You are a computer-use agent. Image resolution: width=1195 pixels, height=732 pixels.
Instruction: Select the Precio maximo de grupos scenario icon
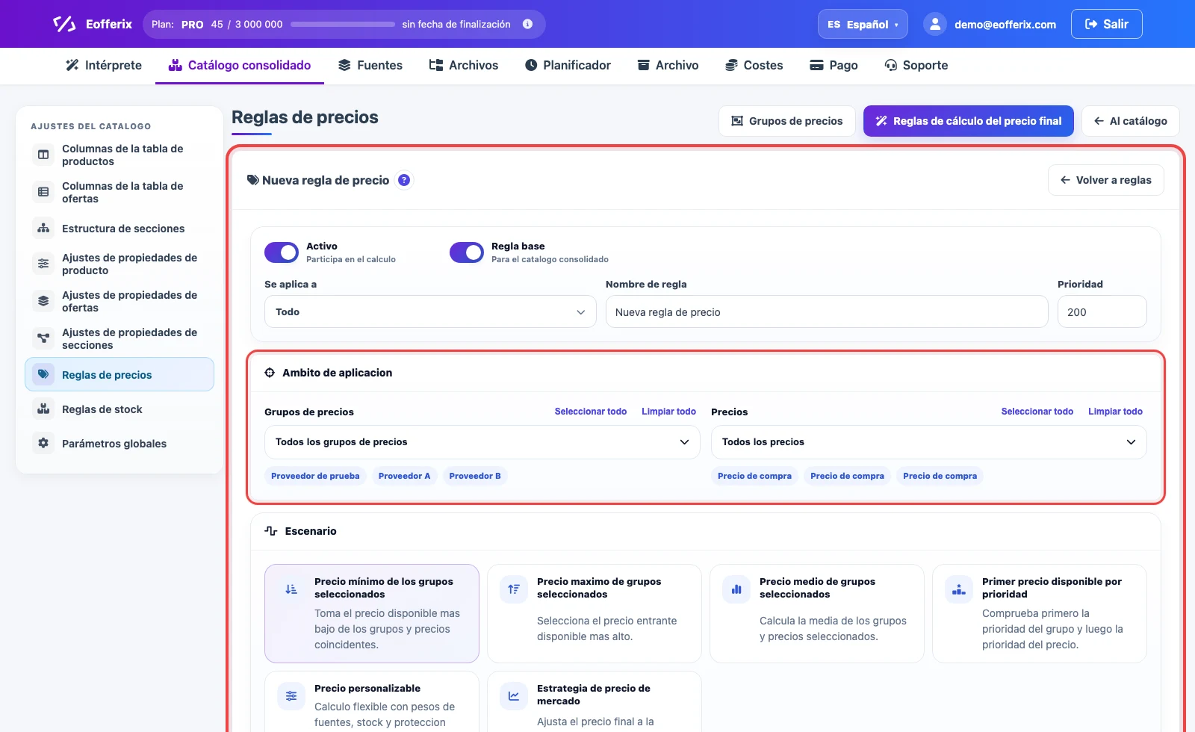(x=514, y=589)
